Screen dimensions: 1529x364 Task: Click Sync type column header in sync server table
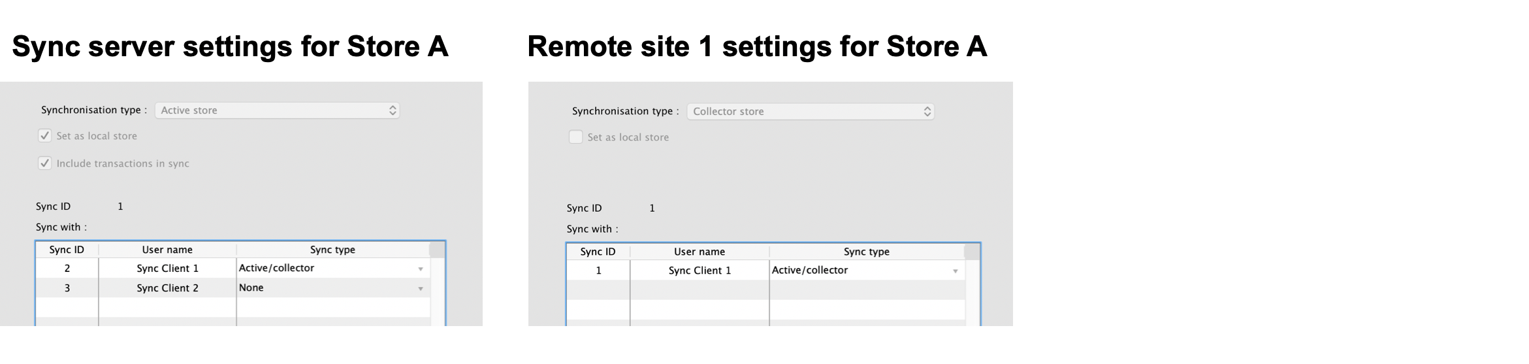tap(332, 250)
